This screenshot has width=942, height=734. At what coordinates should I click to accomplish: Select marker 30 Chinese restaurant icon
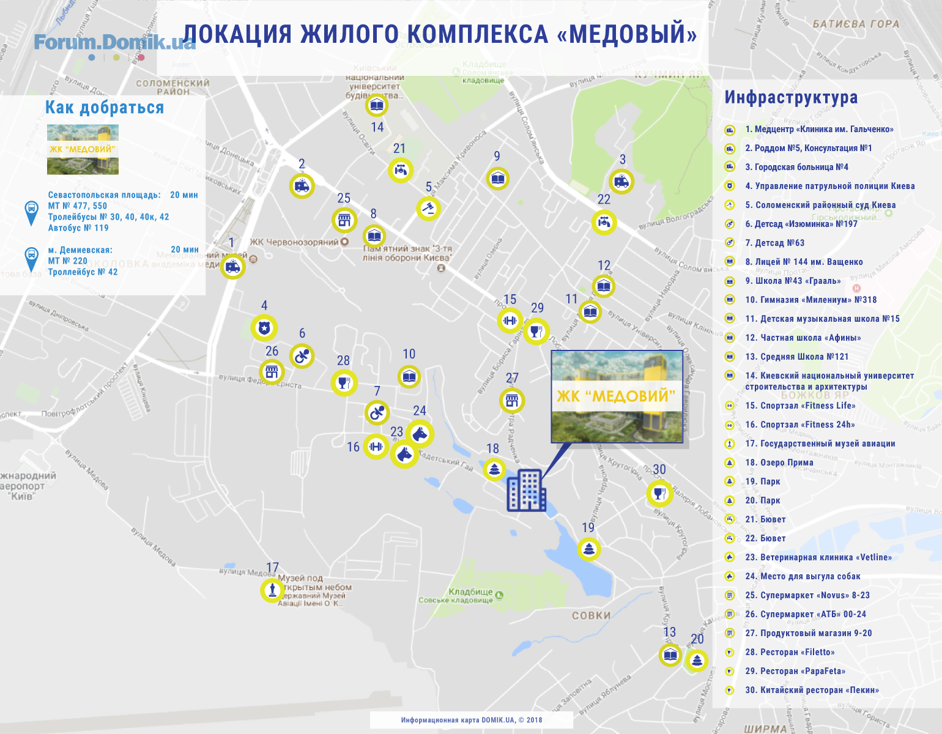tap(659, 493)
